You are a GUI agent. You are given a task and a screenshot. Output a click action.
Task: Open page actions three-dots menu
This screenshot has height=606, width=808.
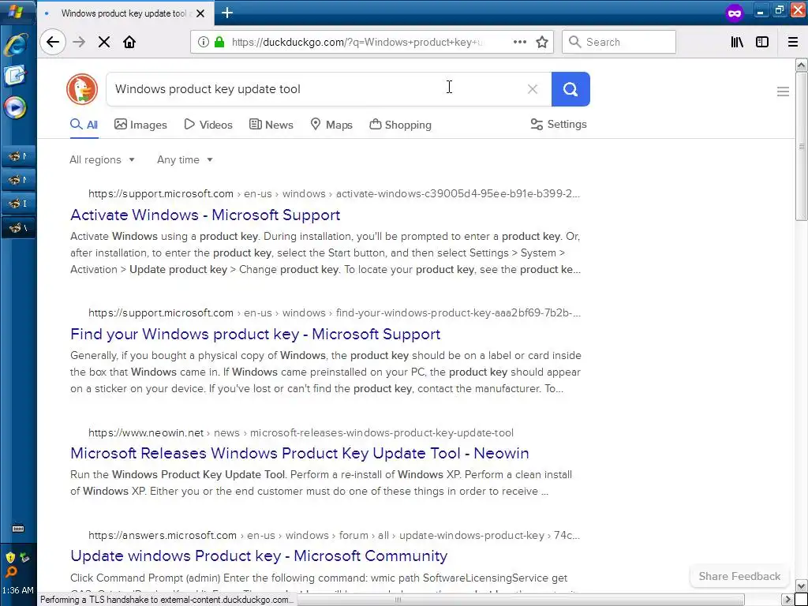pos(519,42)
